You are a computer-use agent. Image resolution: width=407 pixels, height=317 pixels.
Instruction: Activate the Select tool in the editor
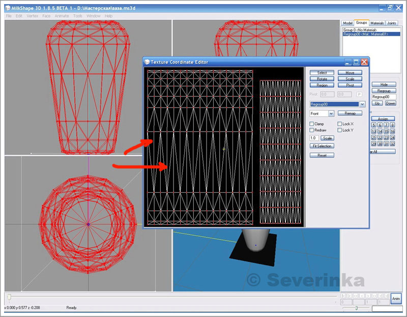[322, 73]
